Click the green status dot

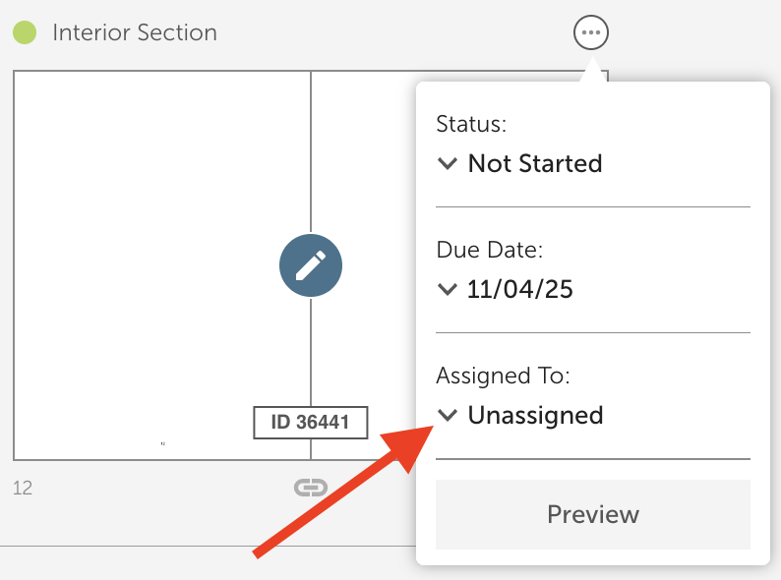point(25,32)
